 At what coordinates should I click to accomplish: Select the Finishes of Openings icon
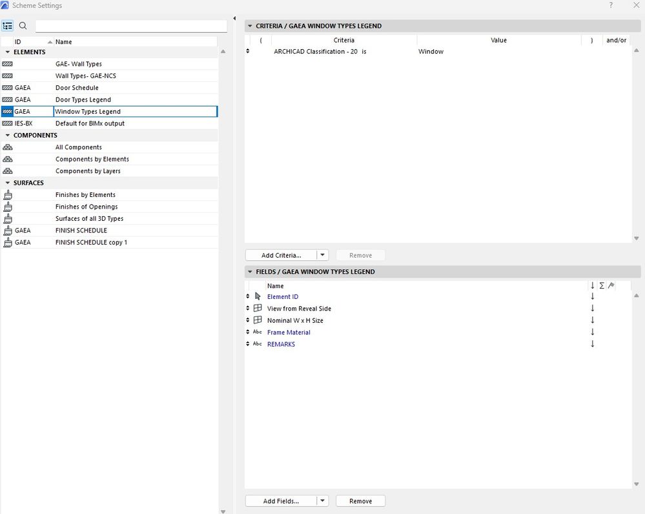tap(7, 207)
